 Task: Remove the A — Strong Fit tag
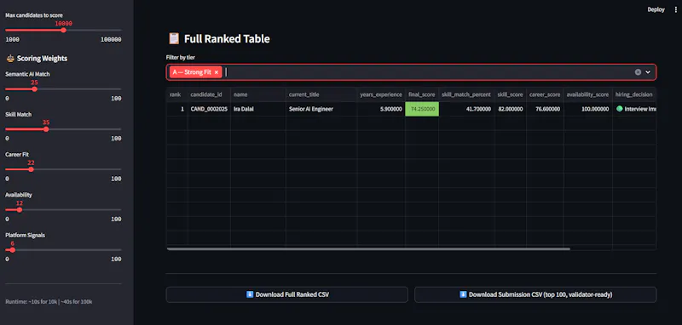217,72
